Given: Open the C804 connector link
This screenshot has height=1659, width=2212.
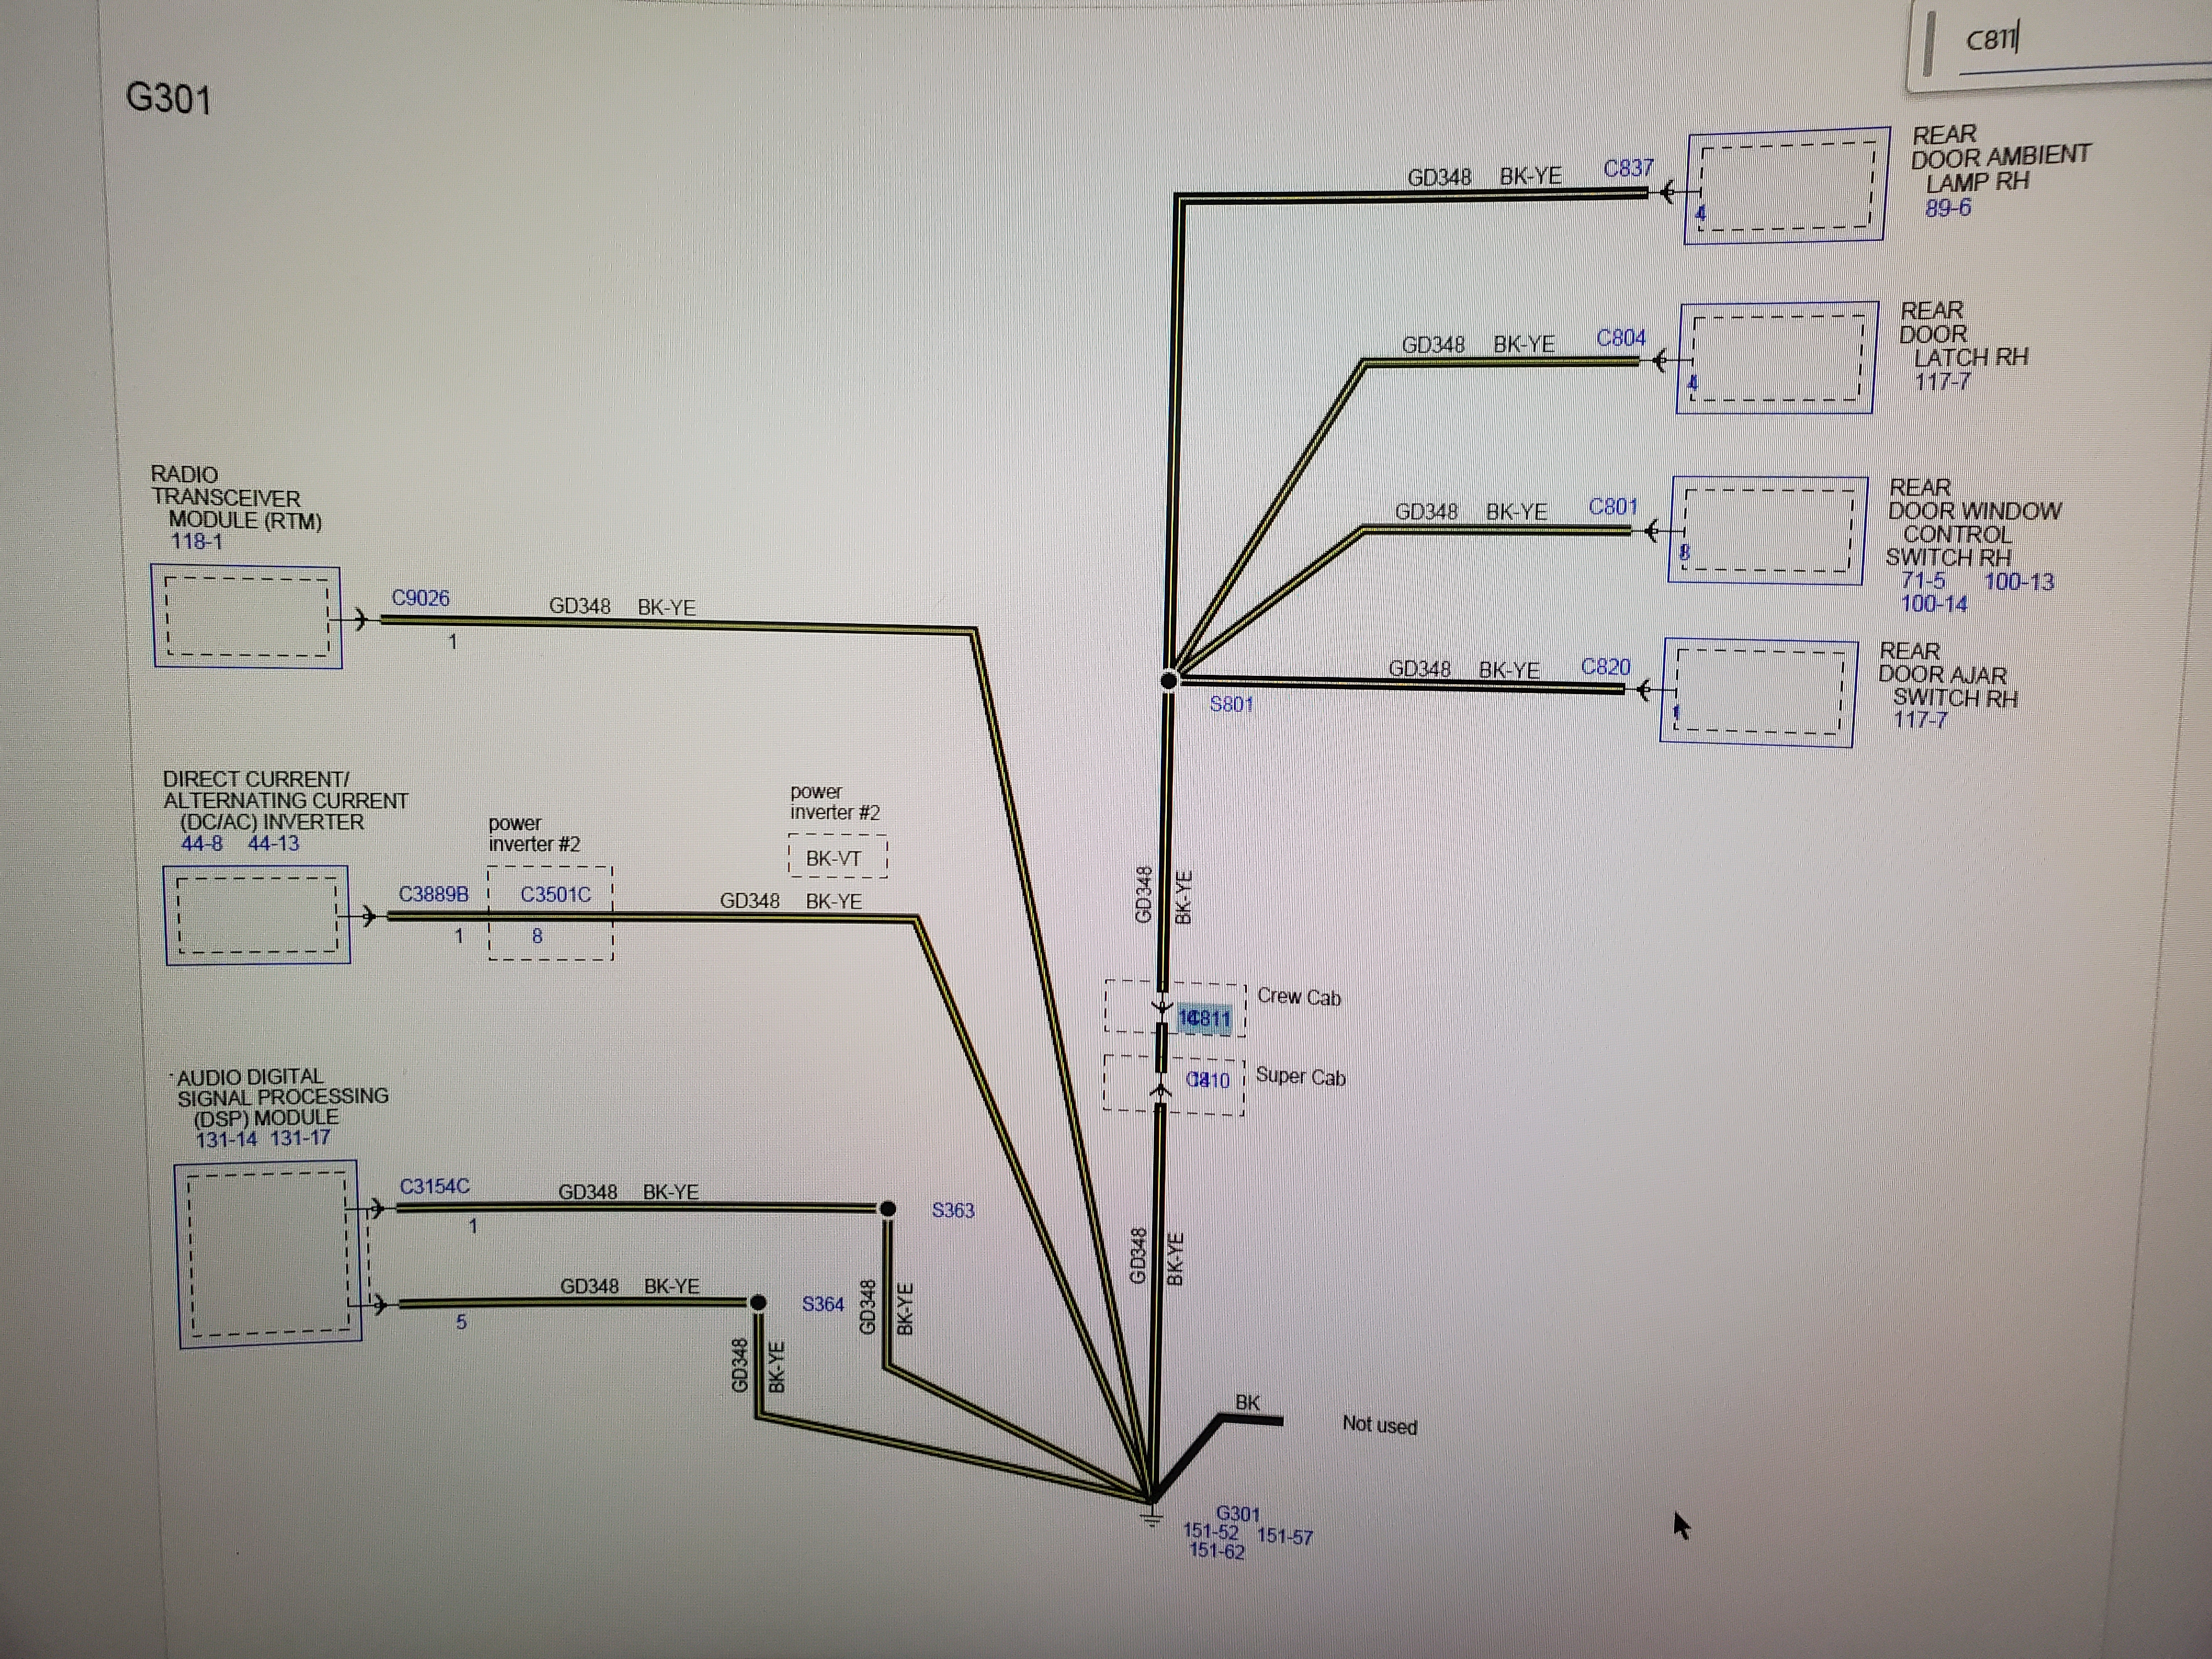Looking at the screenshot, I should 1620,338.
